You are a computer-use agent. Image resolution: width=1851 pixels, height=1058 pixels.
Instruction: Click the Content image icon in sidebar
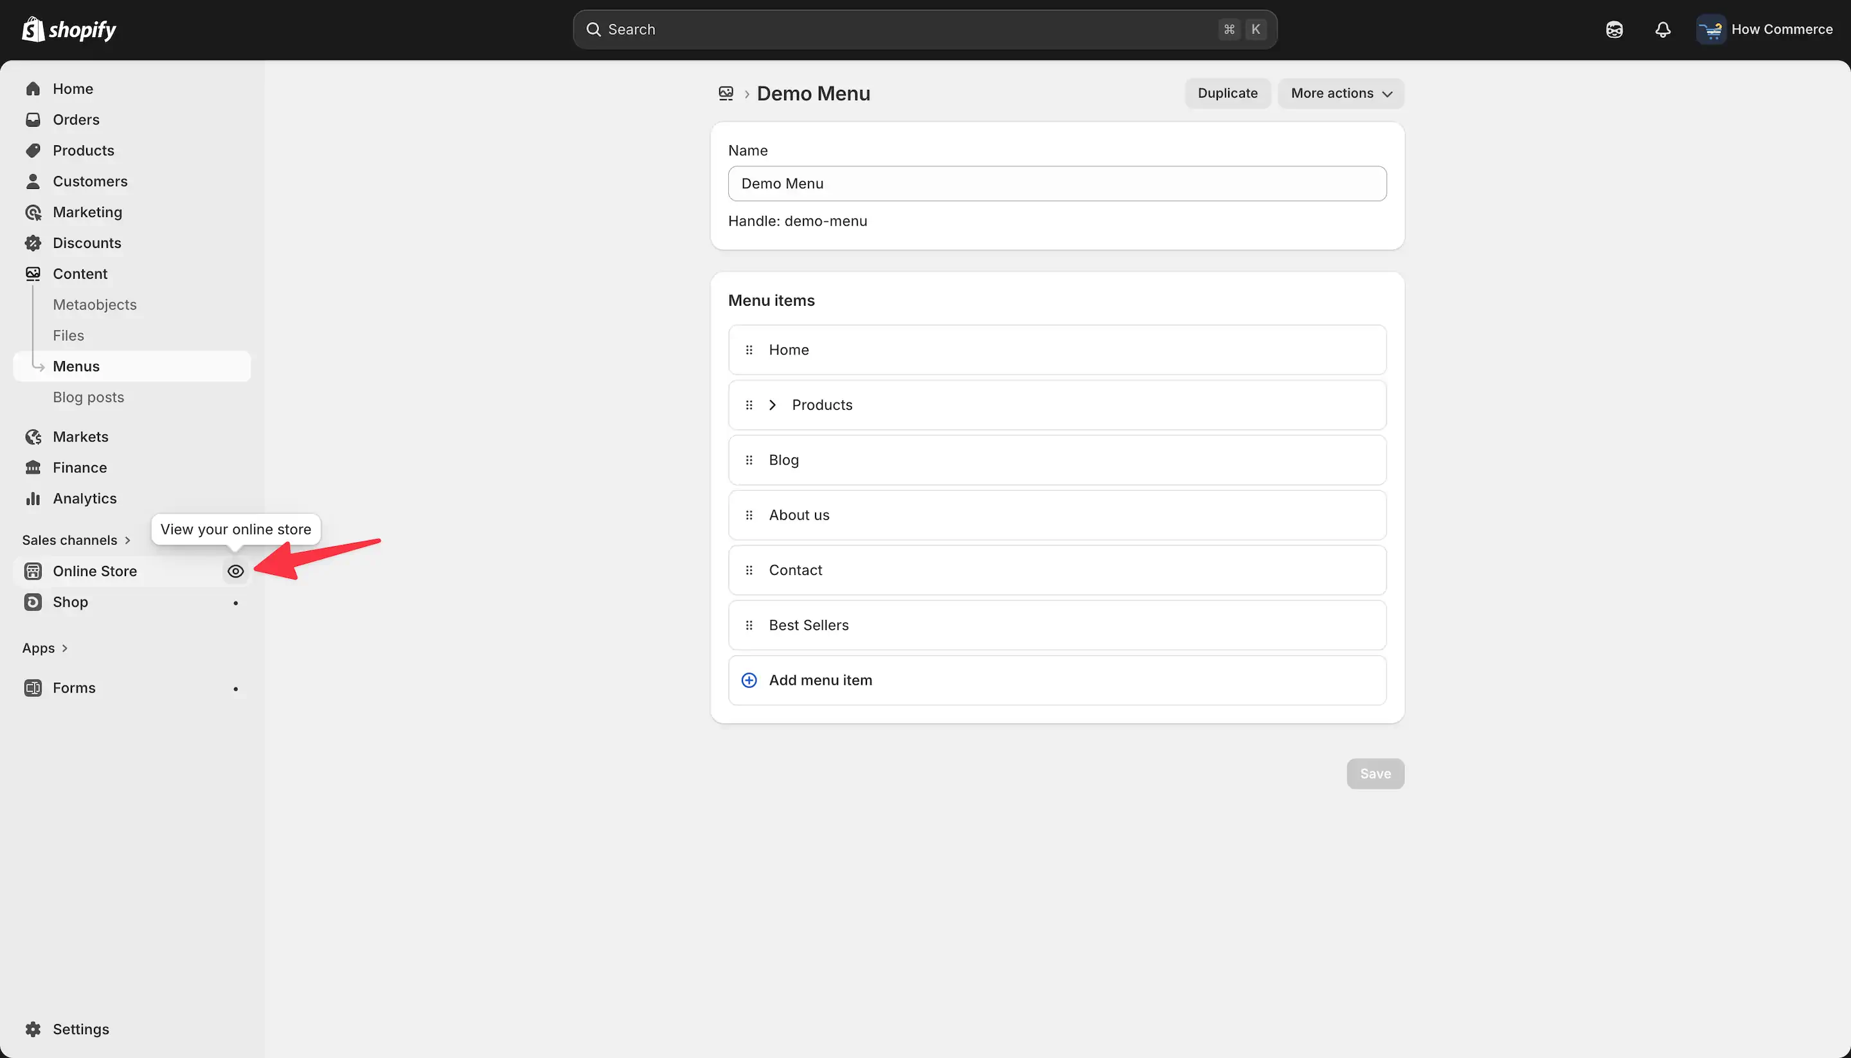(x=33, y=274)
